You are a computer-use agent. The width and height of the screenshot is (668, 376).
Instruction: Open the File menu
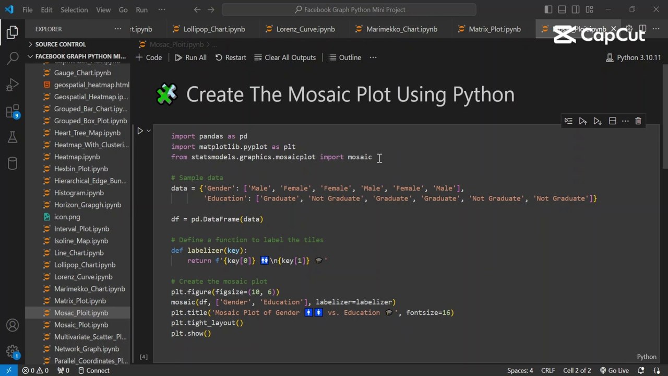pyautogui.click(x=27, y=9)
